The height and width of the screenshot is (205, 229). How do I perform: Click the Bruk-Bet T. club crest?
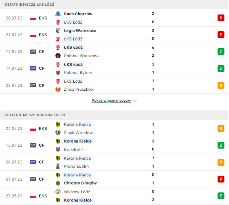pos(58,149)
